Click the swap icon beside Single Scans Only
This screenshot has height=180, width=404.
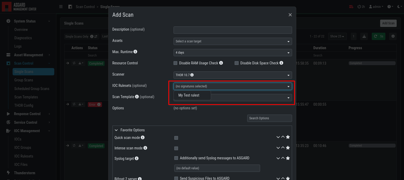coord(96,36)
